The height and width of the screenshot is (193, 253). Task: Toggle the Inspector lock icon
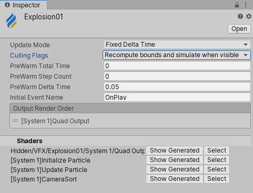(237, 5)
